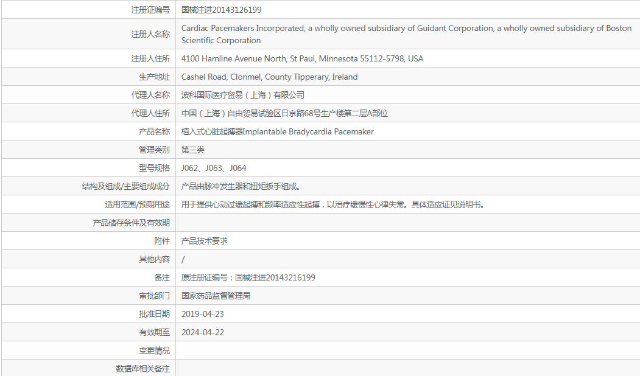Select agent address 中国（上海）自由贸易试验区

pyautogui.click(x=284, y=113)
